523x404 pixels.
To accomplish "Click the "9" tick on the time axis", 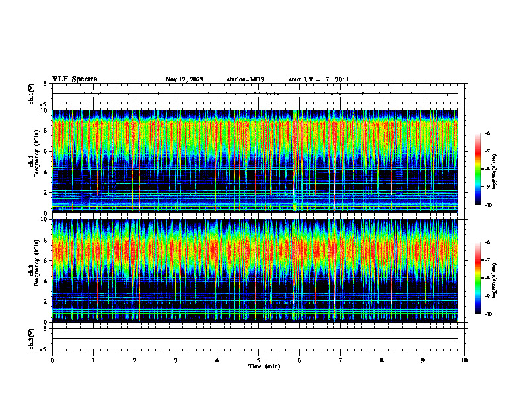I will [x=423, y=360].
